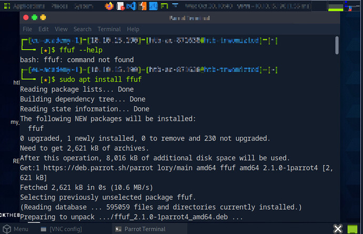Open the Edit menu in Parrot Terminal
The image size is (363, 234).
click(x=44, y=29)
